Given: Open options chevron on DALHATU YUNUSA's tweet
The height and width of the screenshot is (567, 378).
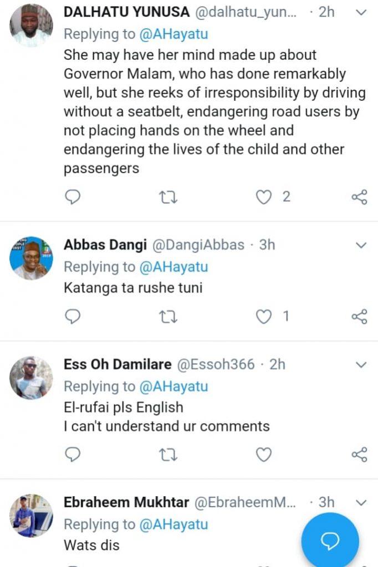Looking at the screenshot, I should 361,12.
